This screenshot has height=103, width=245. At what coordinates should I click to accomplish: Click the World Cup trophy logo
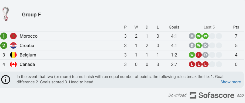click(x=5, y=14)
